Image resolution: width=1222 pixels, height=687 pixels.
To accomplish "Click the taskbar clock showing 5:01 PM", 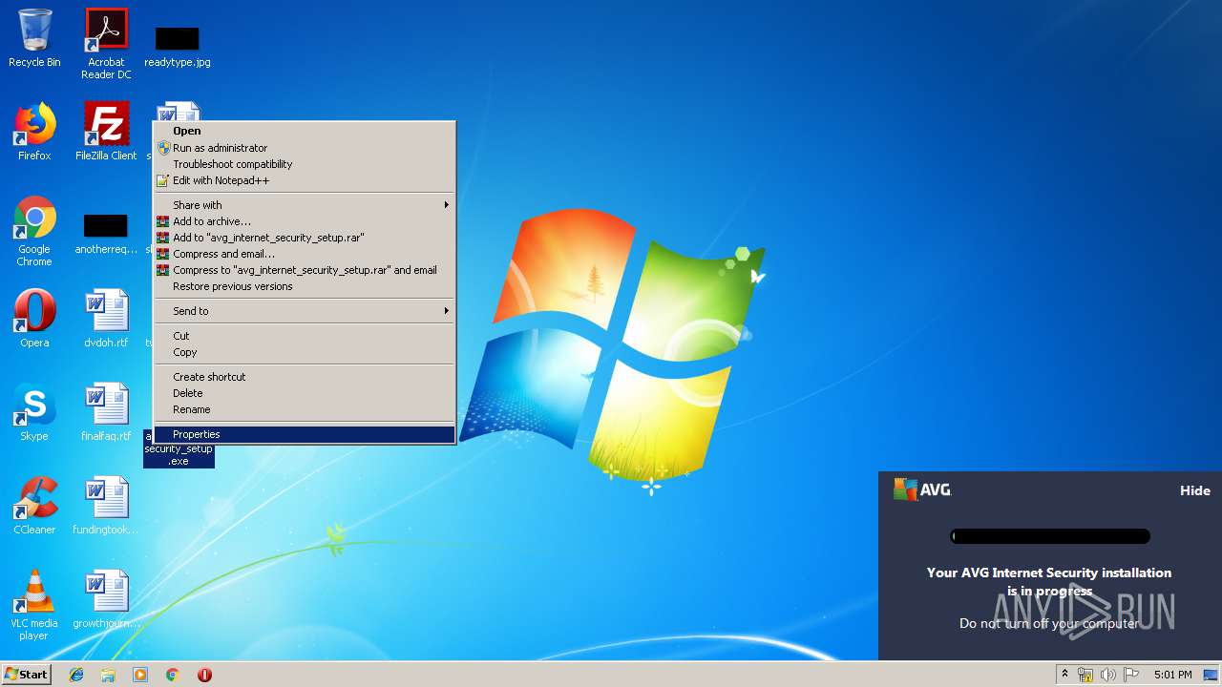I will 1172,675.
